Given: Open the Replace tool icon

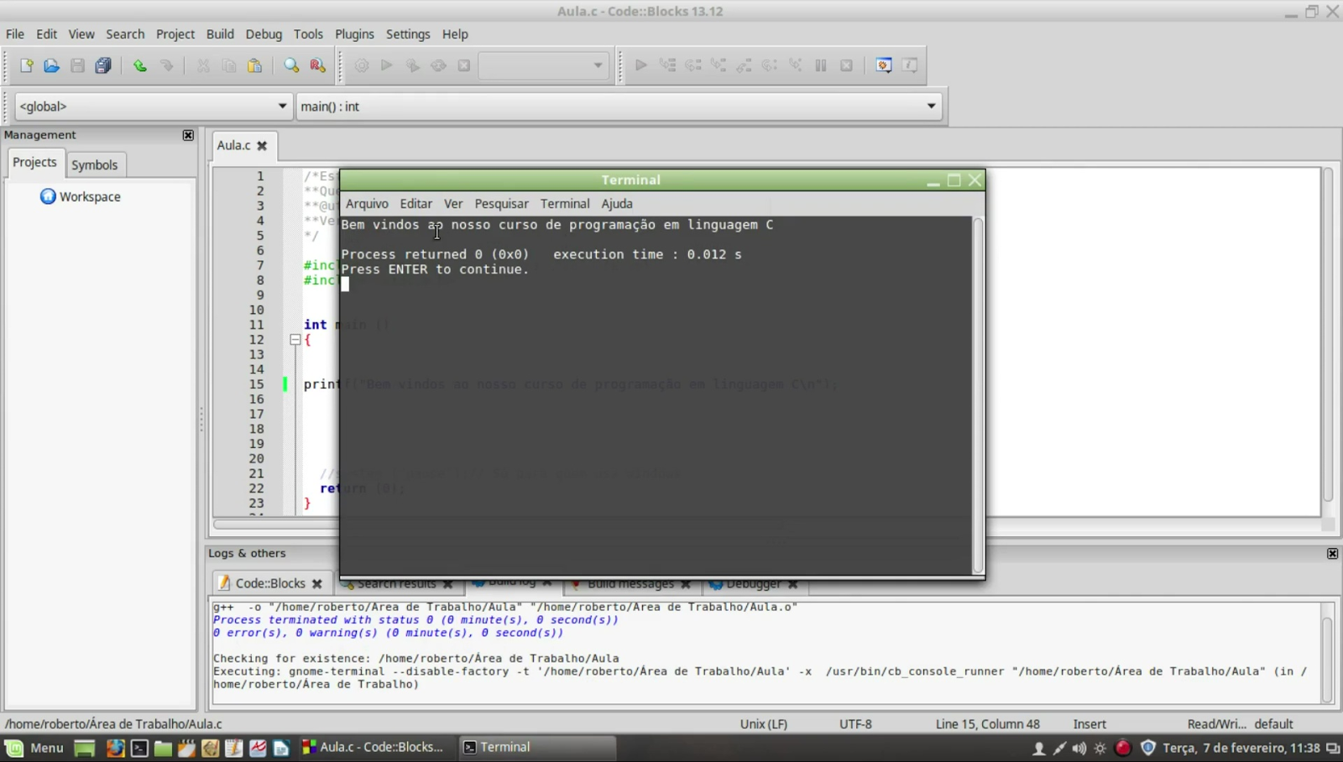Looking at the screenshot, I should [x=317, y=65].
